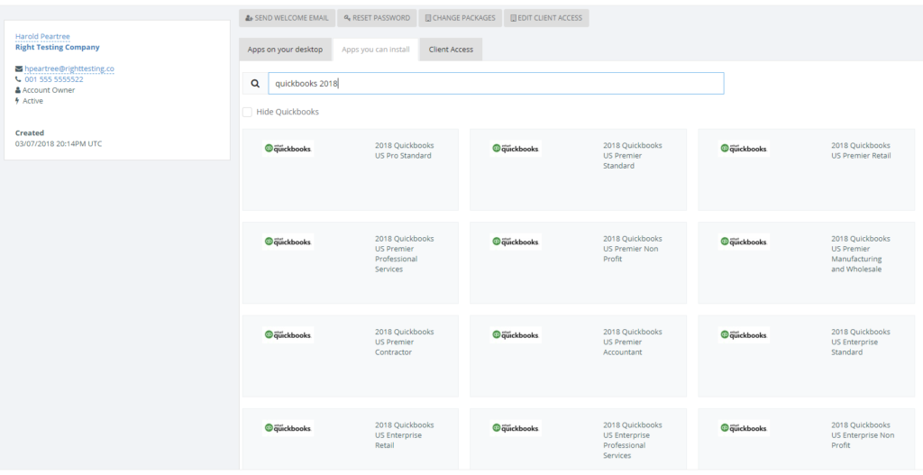Enable the Hide Quickbooks checkbox
The image size is (923, 475).
coord(247,112)
